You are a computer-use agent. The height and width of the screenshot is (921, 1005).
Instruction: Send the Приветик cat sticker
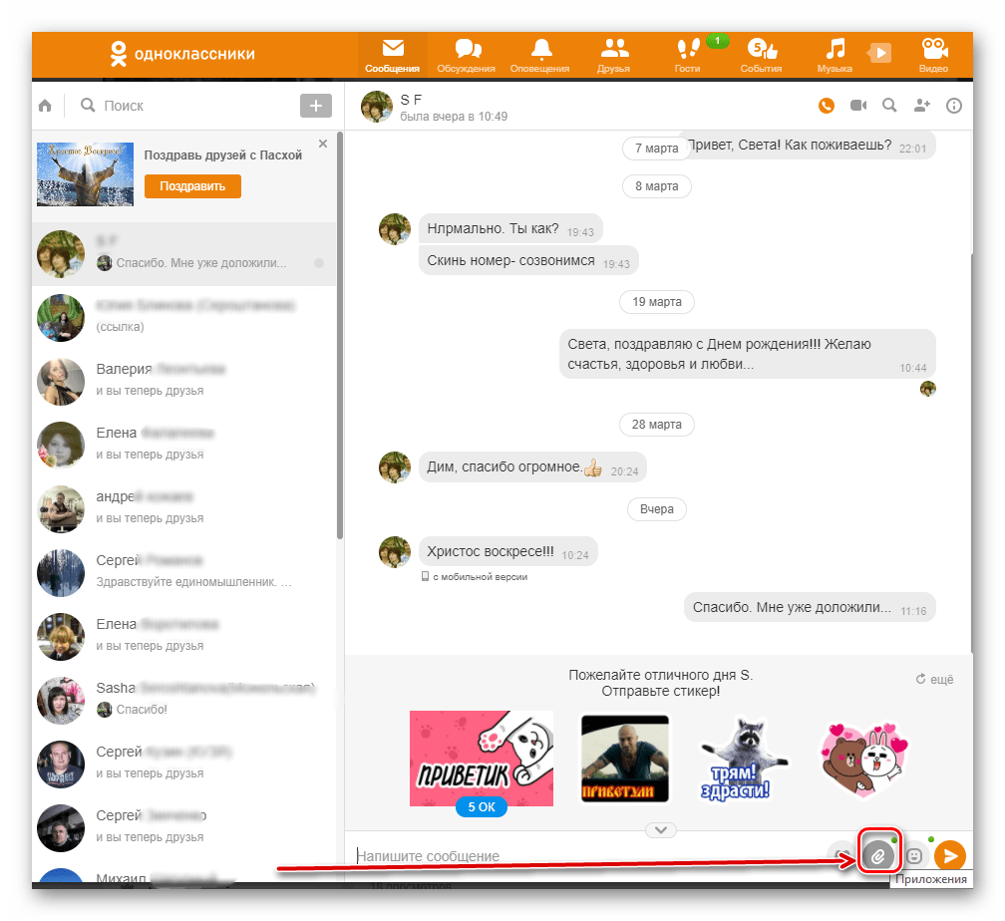click(482, 759)
